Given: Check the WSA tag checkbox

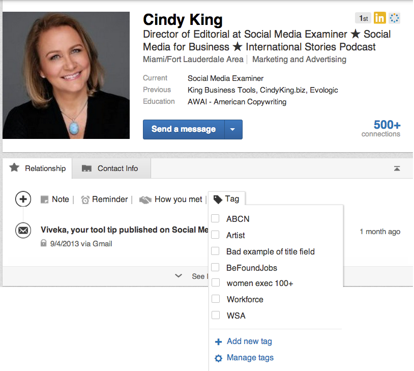Looking at the screenshot, I should [x=216, y=316].
